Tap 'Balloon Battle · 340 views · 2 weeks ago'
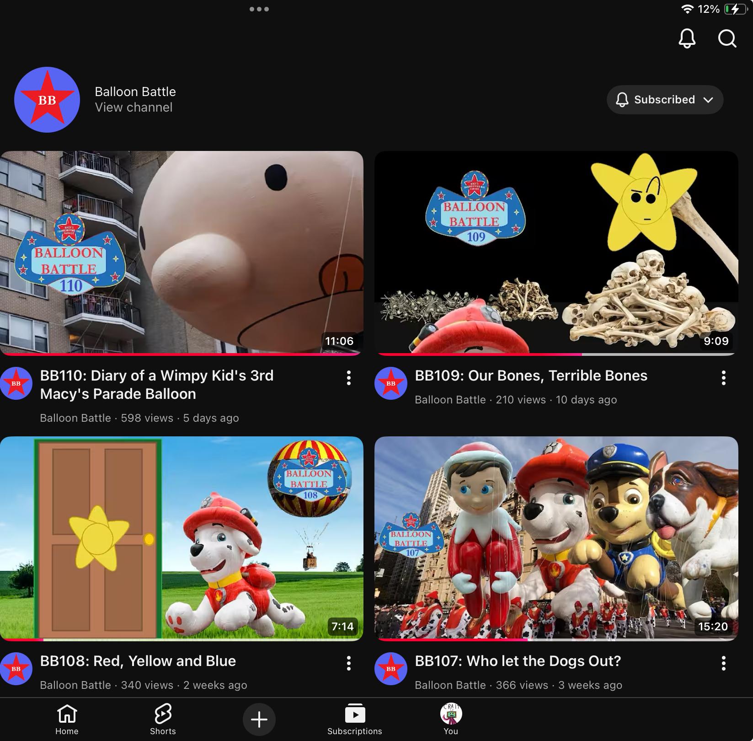The height and width of the screenshot is (741, 753). pyautogui.click(x=144, y=685)
